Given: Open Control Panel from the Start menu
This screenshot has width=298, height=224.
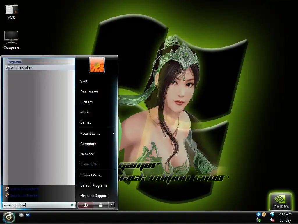Looking at the screenshot, I should [91, 175].
